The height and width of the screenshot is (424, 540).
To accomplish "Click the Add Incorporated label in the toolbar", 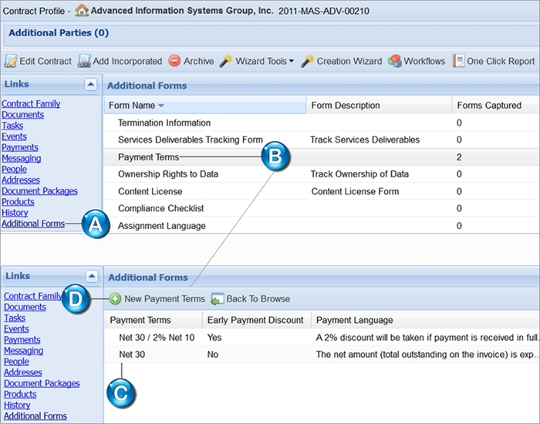I will click(127, 61).
